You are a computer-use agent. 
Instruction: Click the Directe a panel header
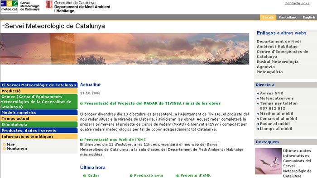pyautogui.click(x=285, y=84)
